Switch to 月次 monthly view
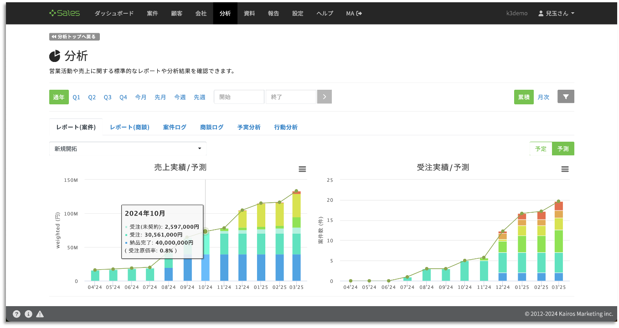The height and width of the screenshot is (328, 619). pos(543,97)
